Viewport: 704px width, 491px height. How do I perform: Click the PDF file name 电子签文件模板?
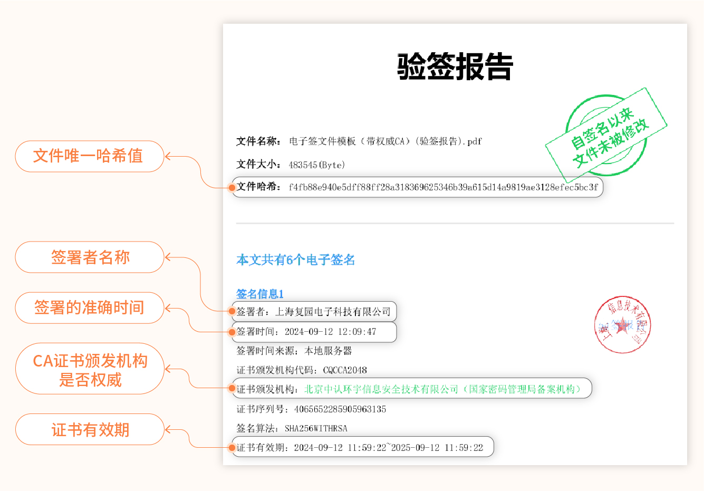tap(385, 141)
